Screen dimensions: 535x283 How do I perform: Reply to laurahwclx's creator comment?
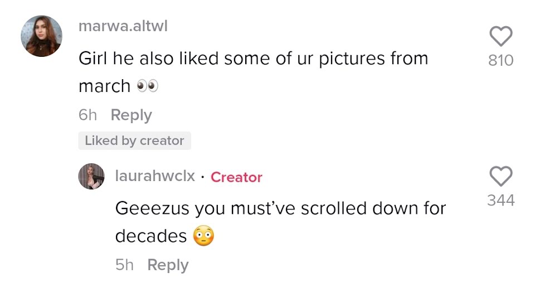tap(167, 265)
